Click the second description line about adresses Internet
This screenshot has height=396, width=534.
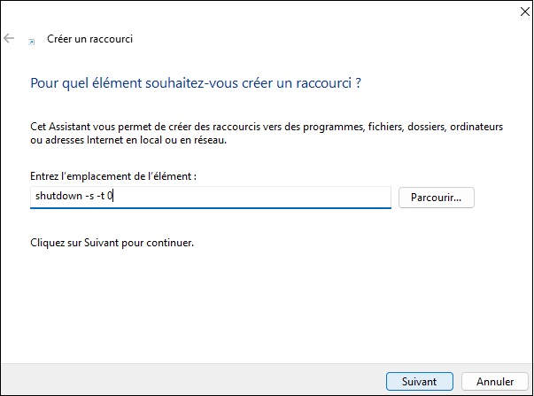tap(128, 140)
